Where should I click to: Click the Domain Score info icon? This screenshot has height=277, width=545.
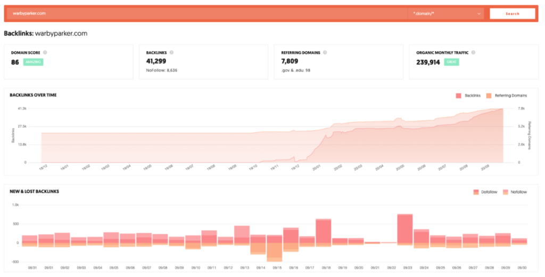point(45,53)
